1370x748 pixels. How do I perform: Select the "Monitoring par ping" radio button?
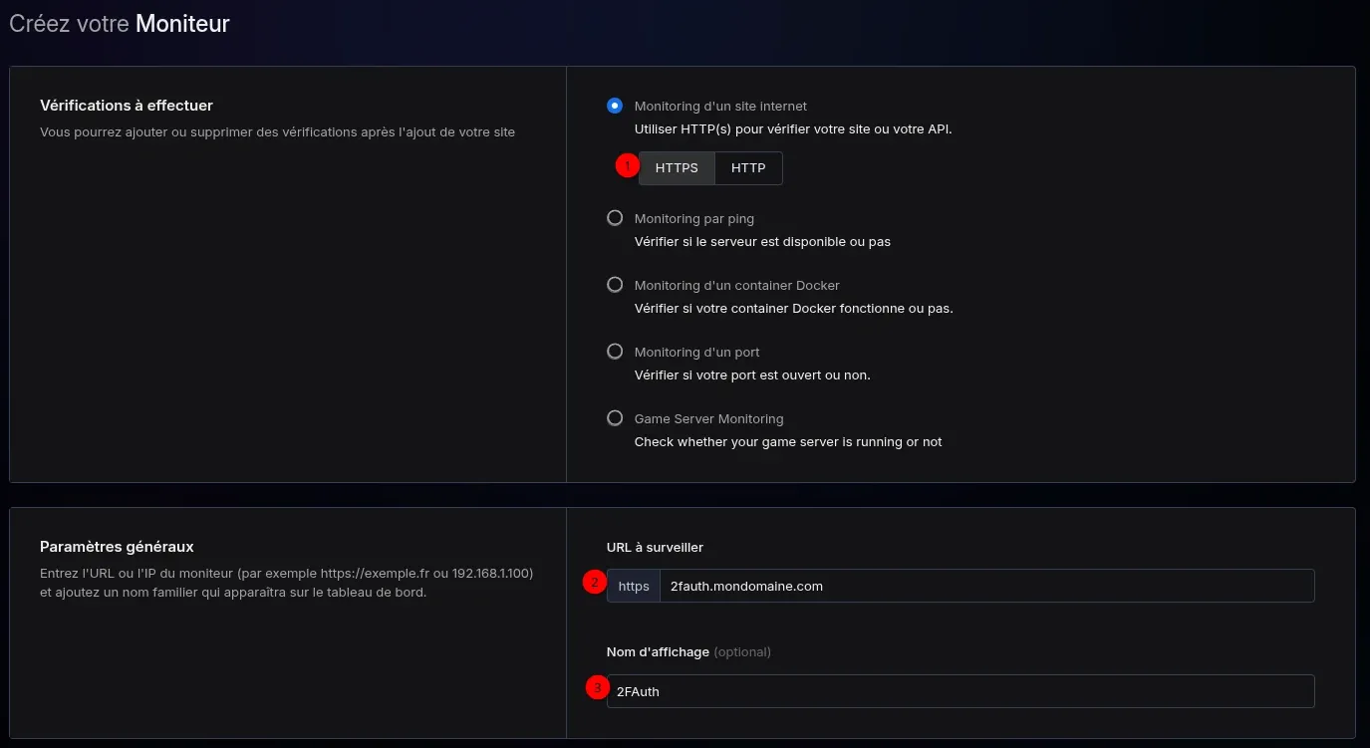pos(615,218)
